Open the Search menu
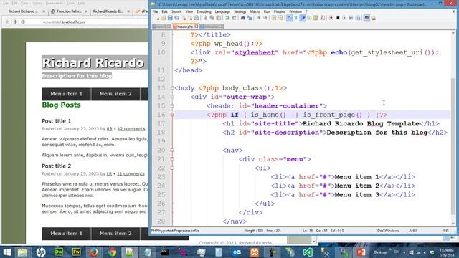The height and width of the screenshot is (258, 459). (176, 11)
